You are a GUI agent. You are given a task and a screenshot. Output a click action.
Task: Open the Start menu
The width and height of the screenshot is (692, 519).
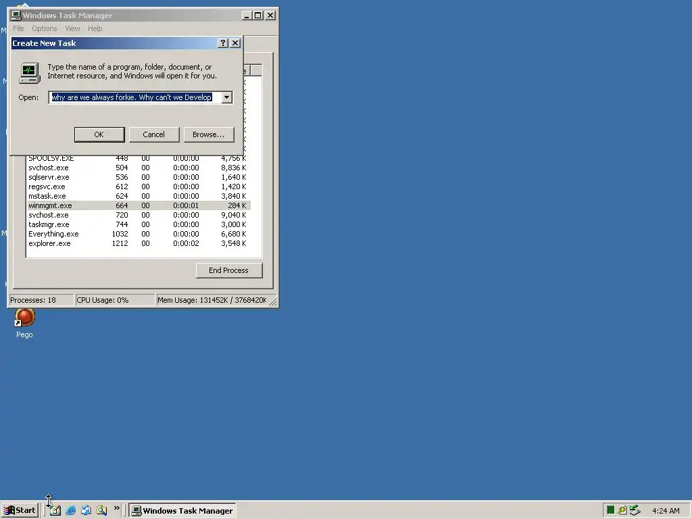pos(20,511)
